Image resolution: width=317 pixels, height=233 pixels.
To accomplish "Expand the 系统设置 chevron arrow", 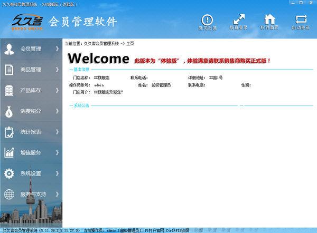I will [x=57, y=173].
